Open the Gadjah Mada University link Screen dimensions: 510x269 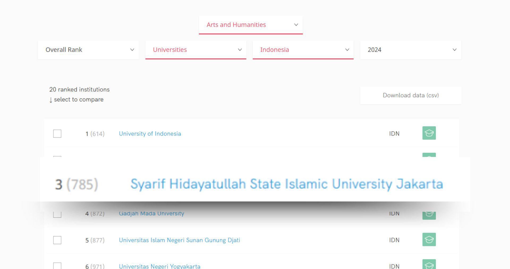coord(151,214)
